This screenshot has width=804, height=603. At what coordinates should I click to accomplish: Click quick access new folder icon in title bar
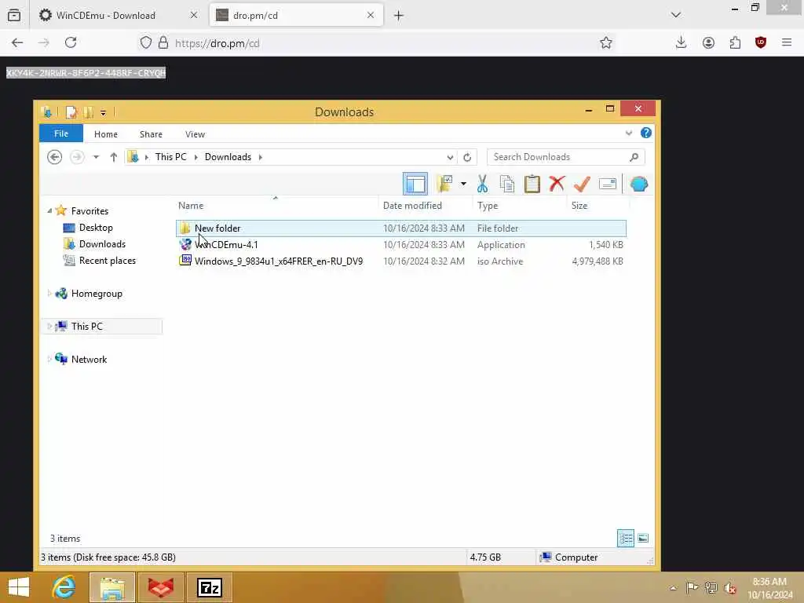[x=88, y=111]
